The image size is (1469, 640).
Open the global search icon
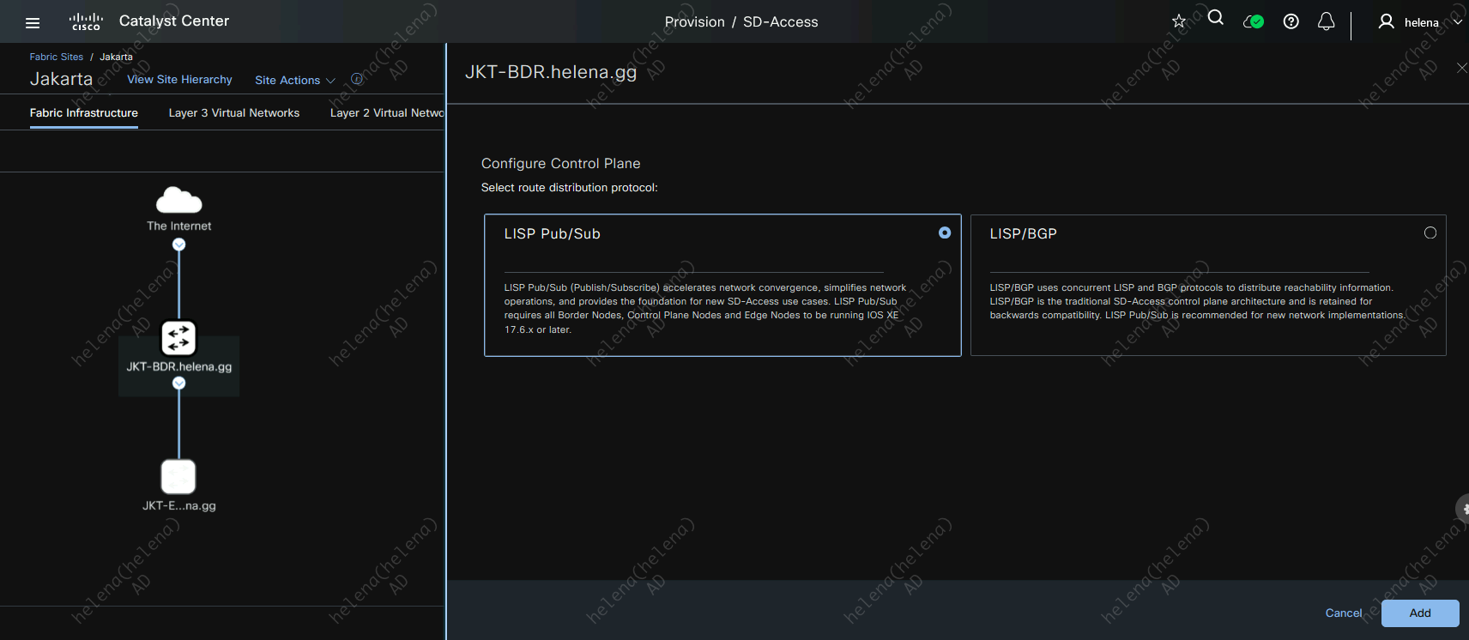point(1215,18)
